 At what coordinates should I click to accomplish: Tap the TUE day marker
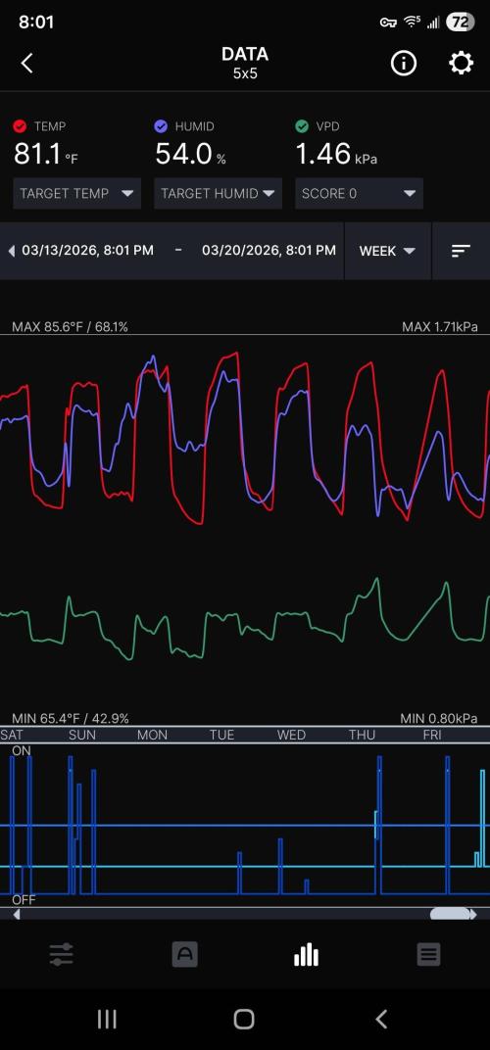click(x=221, y=735)
